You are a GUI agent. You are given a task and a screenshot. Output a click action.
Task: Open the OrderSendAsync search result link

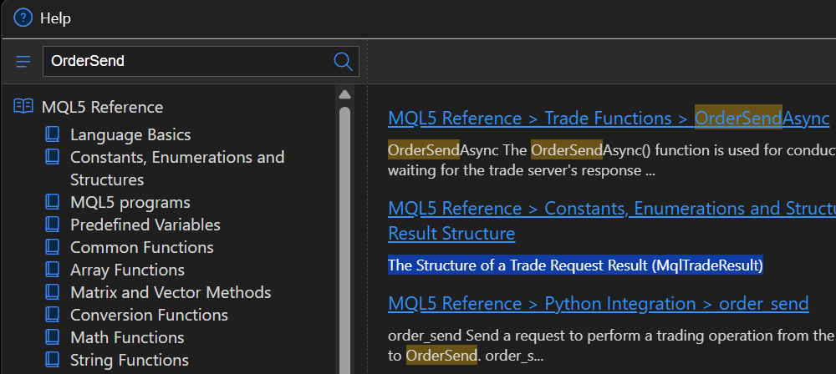[608, 119]
